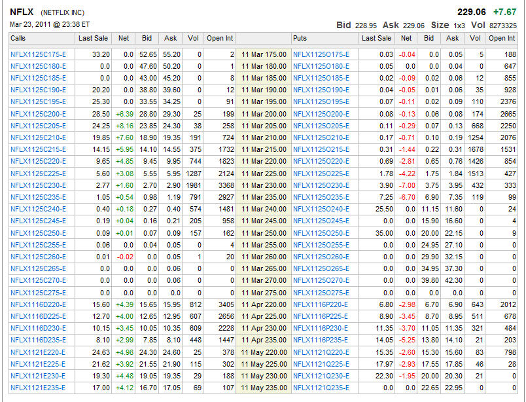Open the NFLX1125C175-E call option link
Image resolution: width=526 pixels, height=402 pixels.
[x=37, y=54]
